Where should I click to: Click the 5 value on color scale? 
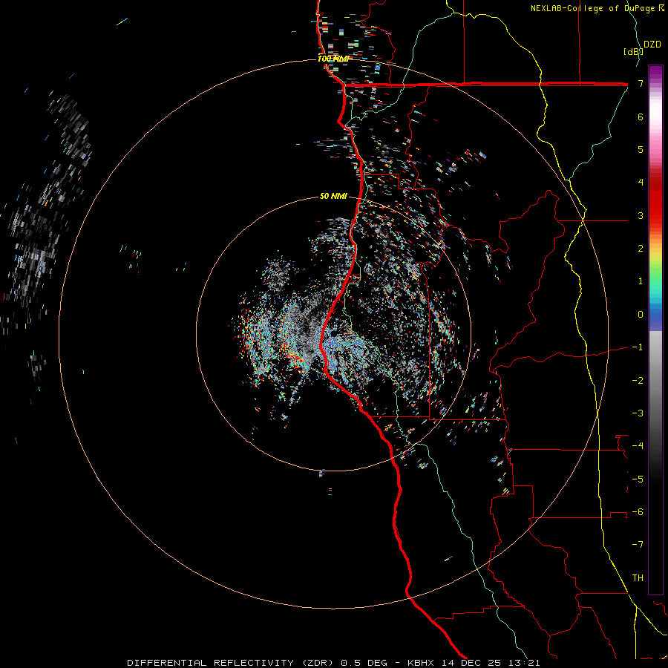point(641,149)
